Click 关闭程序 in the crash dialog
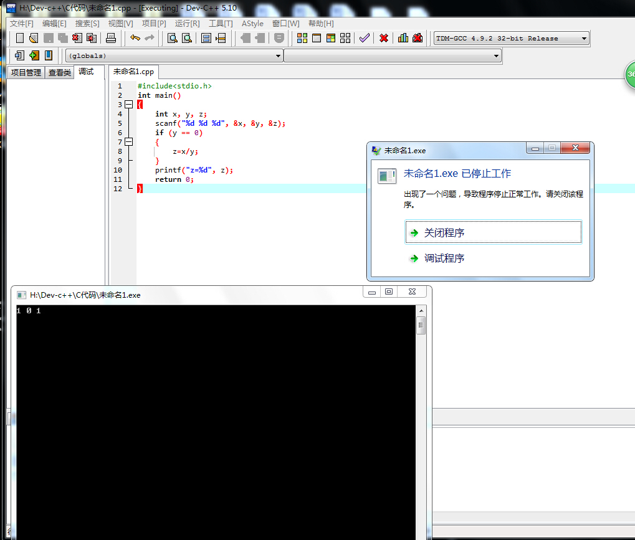Screen dimensions: 635x540 tap(494, 232)
